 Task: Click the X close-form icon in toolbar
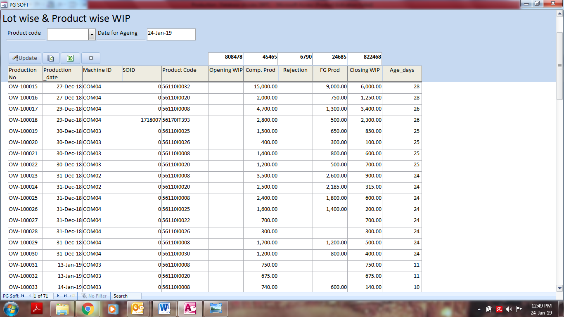91,58
